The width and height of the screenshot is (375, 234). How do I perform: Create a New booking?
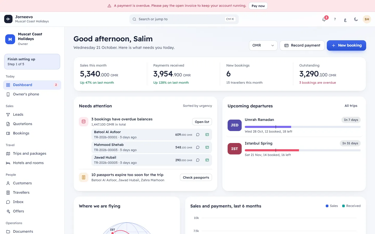click(x=346, y=45)
